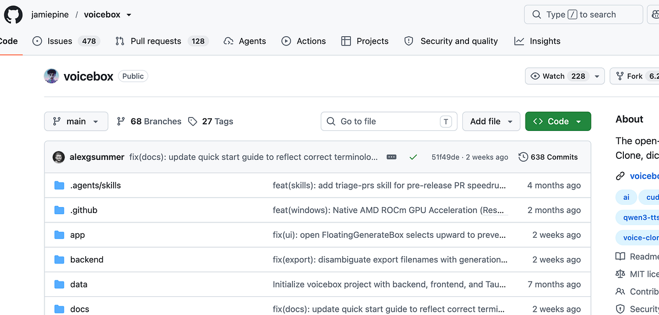
Task: Open the backend folder
Action: coord(87,260)
